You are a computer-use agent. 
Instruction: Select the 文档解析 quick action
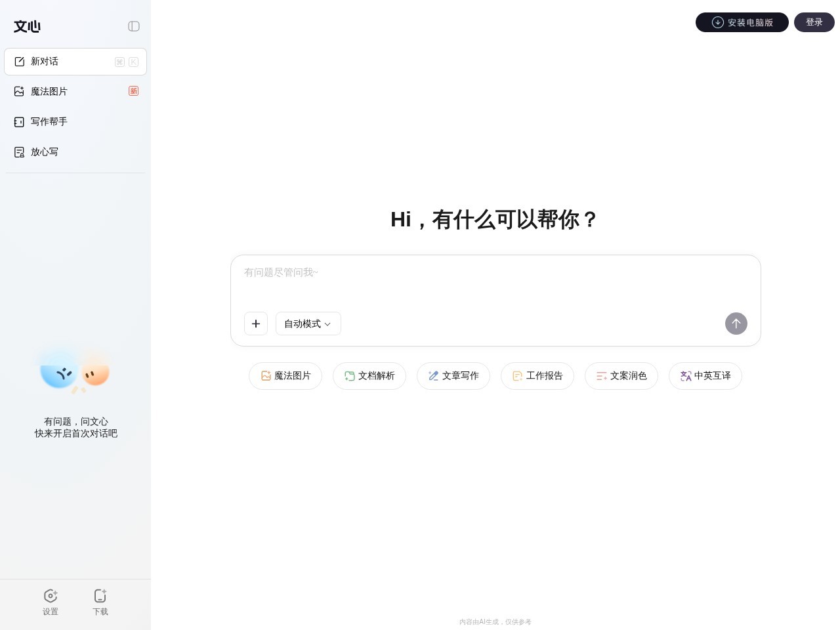(x=369, y=376)
